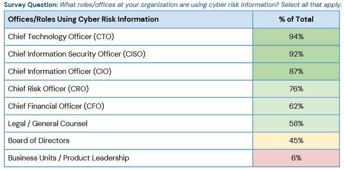Select the 76% light green cell
Viewport: 344px width, 170px height.
tap(296, 89)
